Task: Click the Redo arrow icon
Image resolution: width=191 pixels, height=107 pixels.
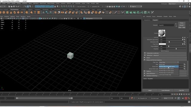Action: tap(19, 7)
